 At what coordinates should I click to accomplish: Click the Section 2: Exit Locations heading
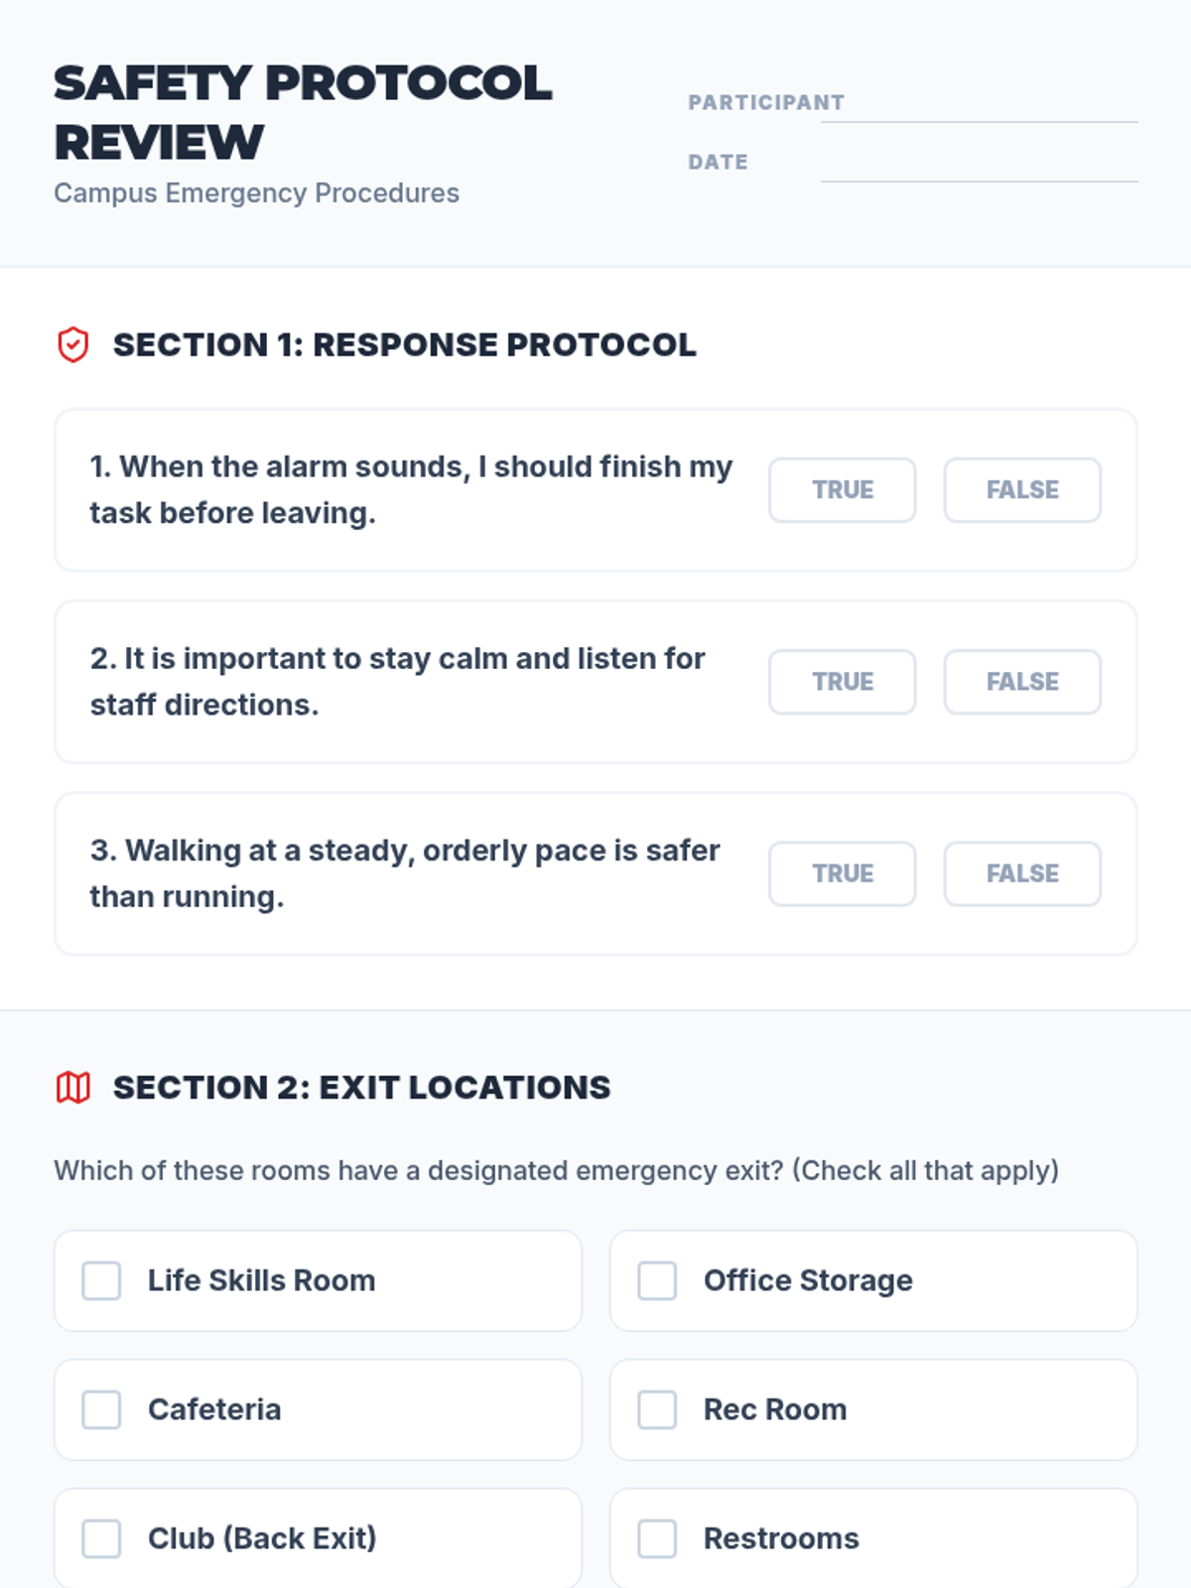click(362, 1088)
